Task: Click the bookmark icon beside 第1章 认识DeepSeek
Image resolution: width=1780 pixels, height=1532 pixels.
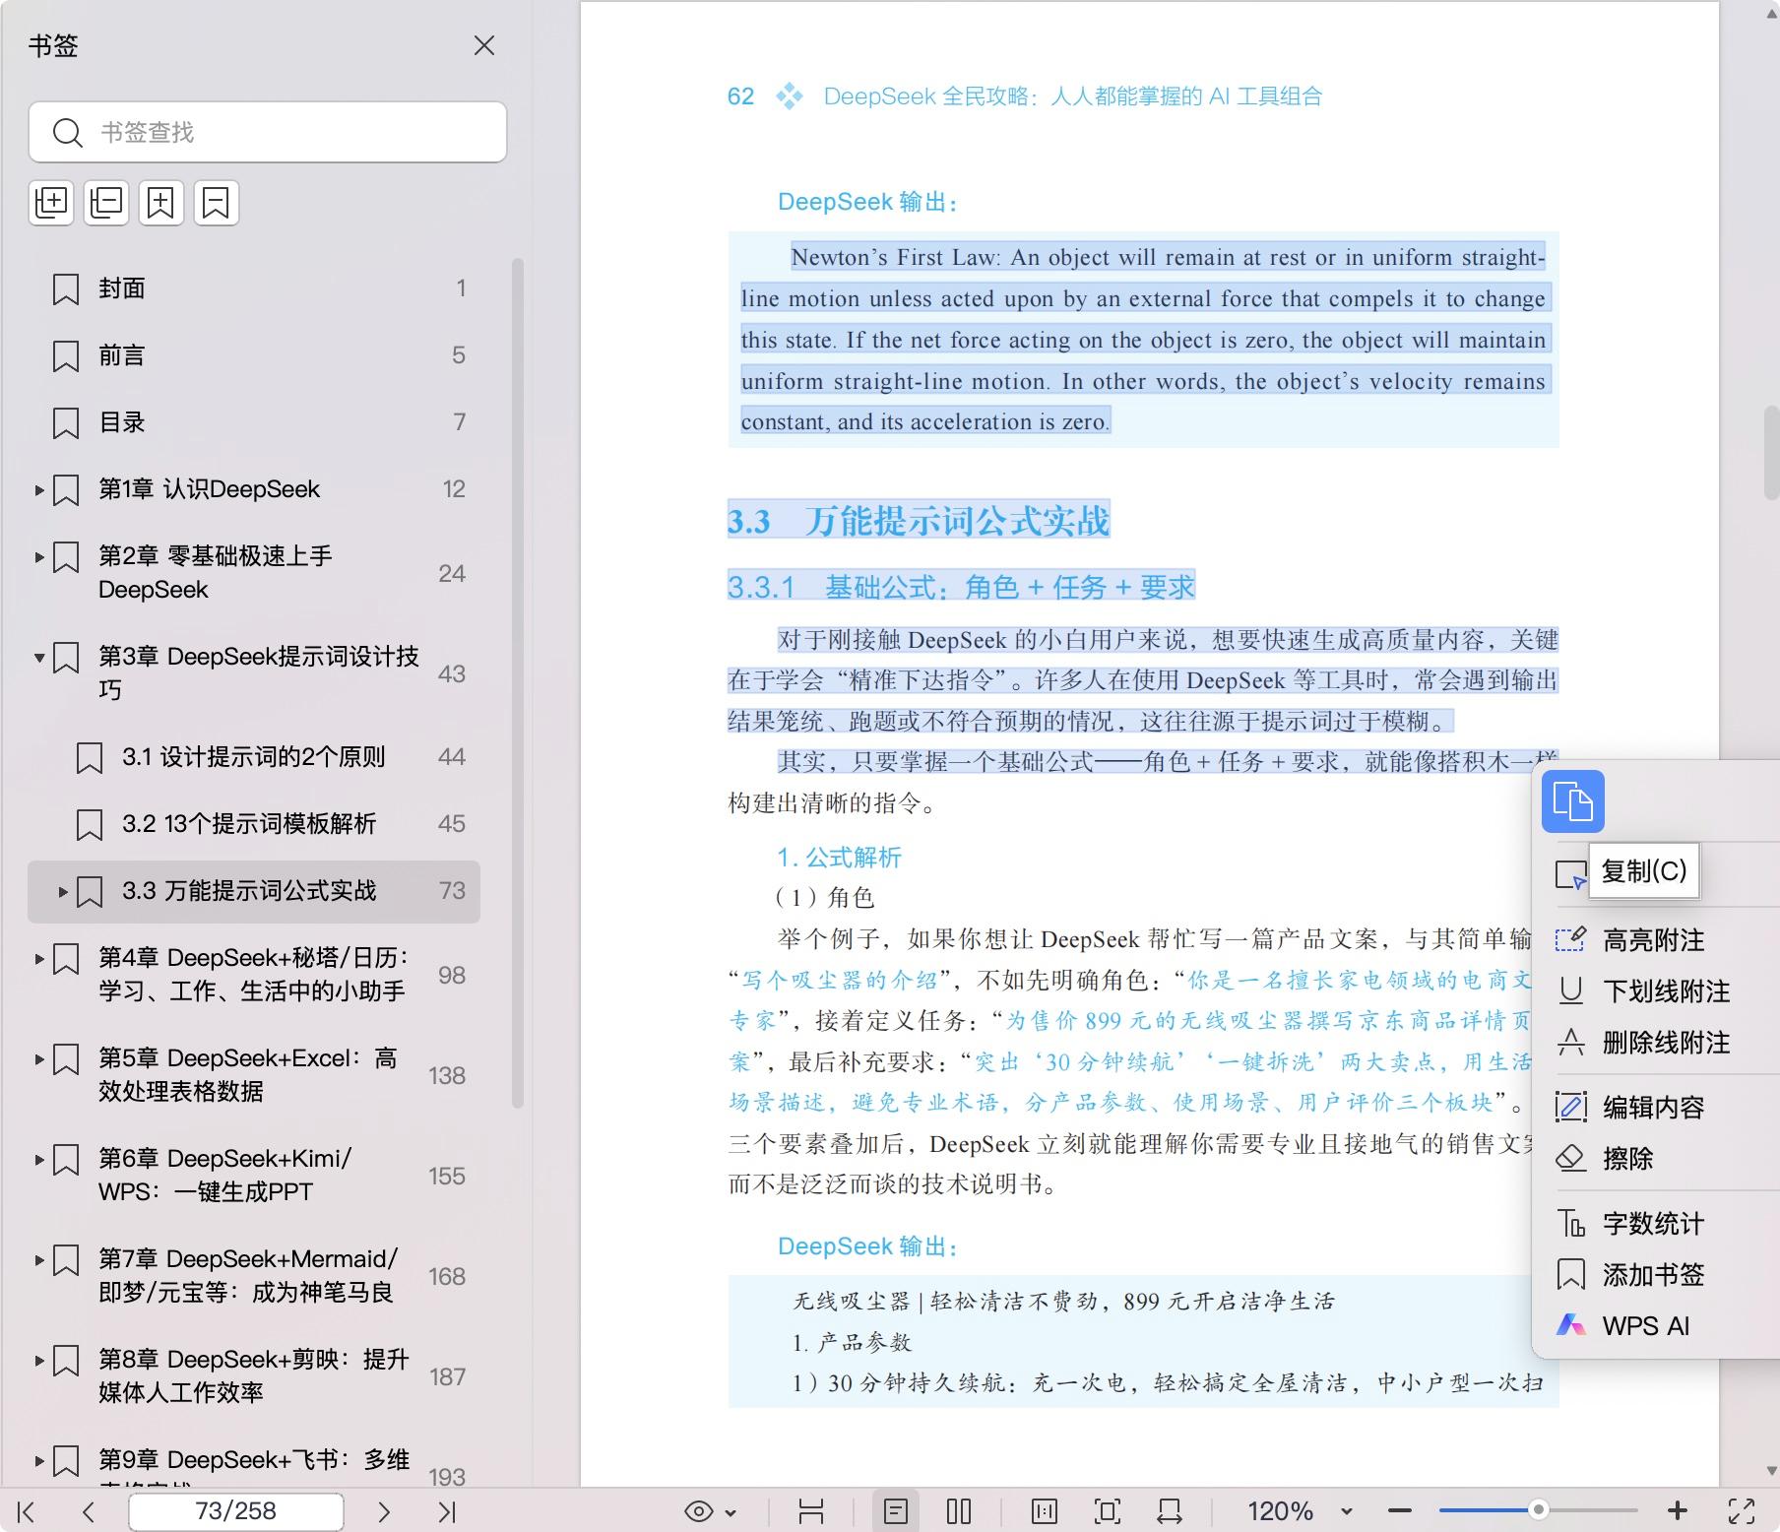Action: tap(66, 490)
